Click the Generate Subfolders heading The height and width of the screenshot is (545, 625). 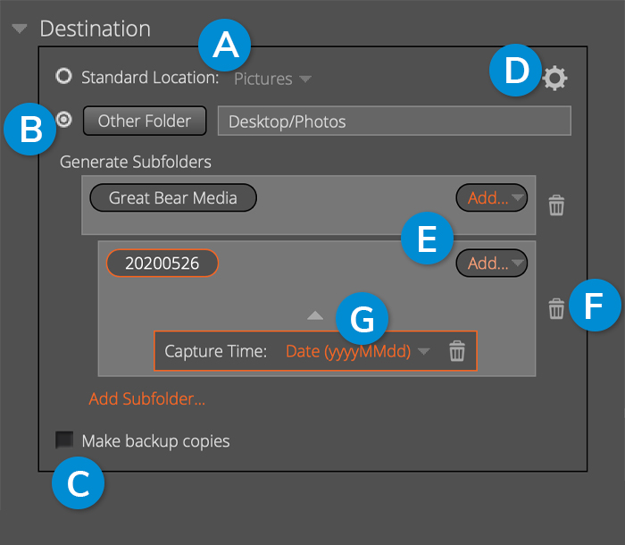[x=136, y=162]
